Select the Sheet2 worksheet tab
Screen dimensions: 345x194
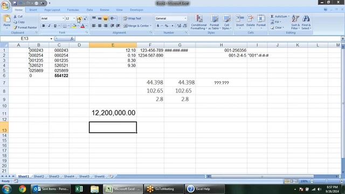(x=39, y=176)
